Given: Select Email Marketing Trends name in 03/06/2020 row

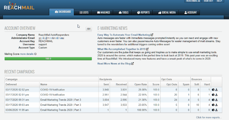Looking at the screenshot, I should (x=61, y=110).
